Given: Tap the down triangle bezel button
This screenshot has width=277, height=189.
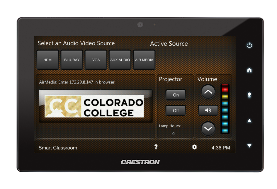Looking at the screenshot, I should click(x=249, y=146).
